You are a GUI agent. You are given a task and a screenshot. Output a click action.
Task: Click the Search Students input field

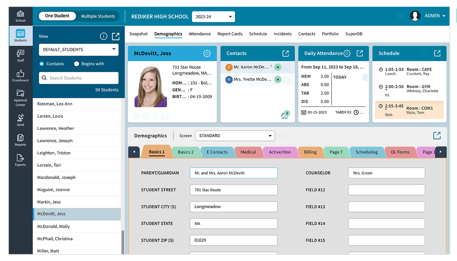pos(78,78)
